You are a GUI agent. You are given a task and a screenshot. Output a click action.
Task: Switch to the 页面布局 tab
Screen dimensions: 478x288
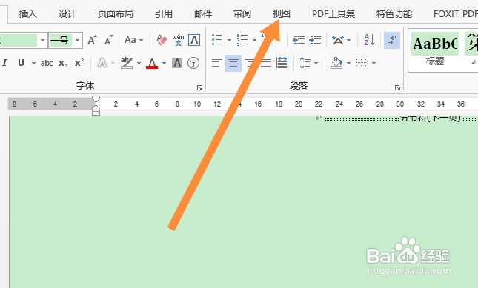[115, 14]
